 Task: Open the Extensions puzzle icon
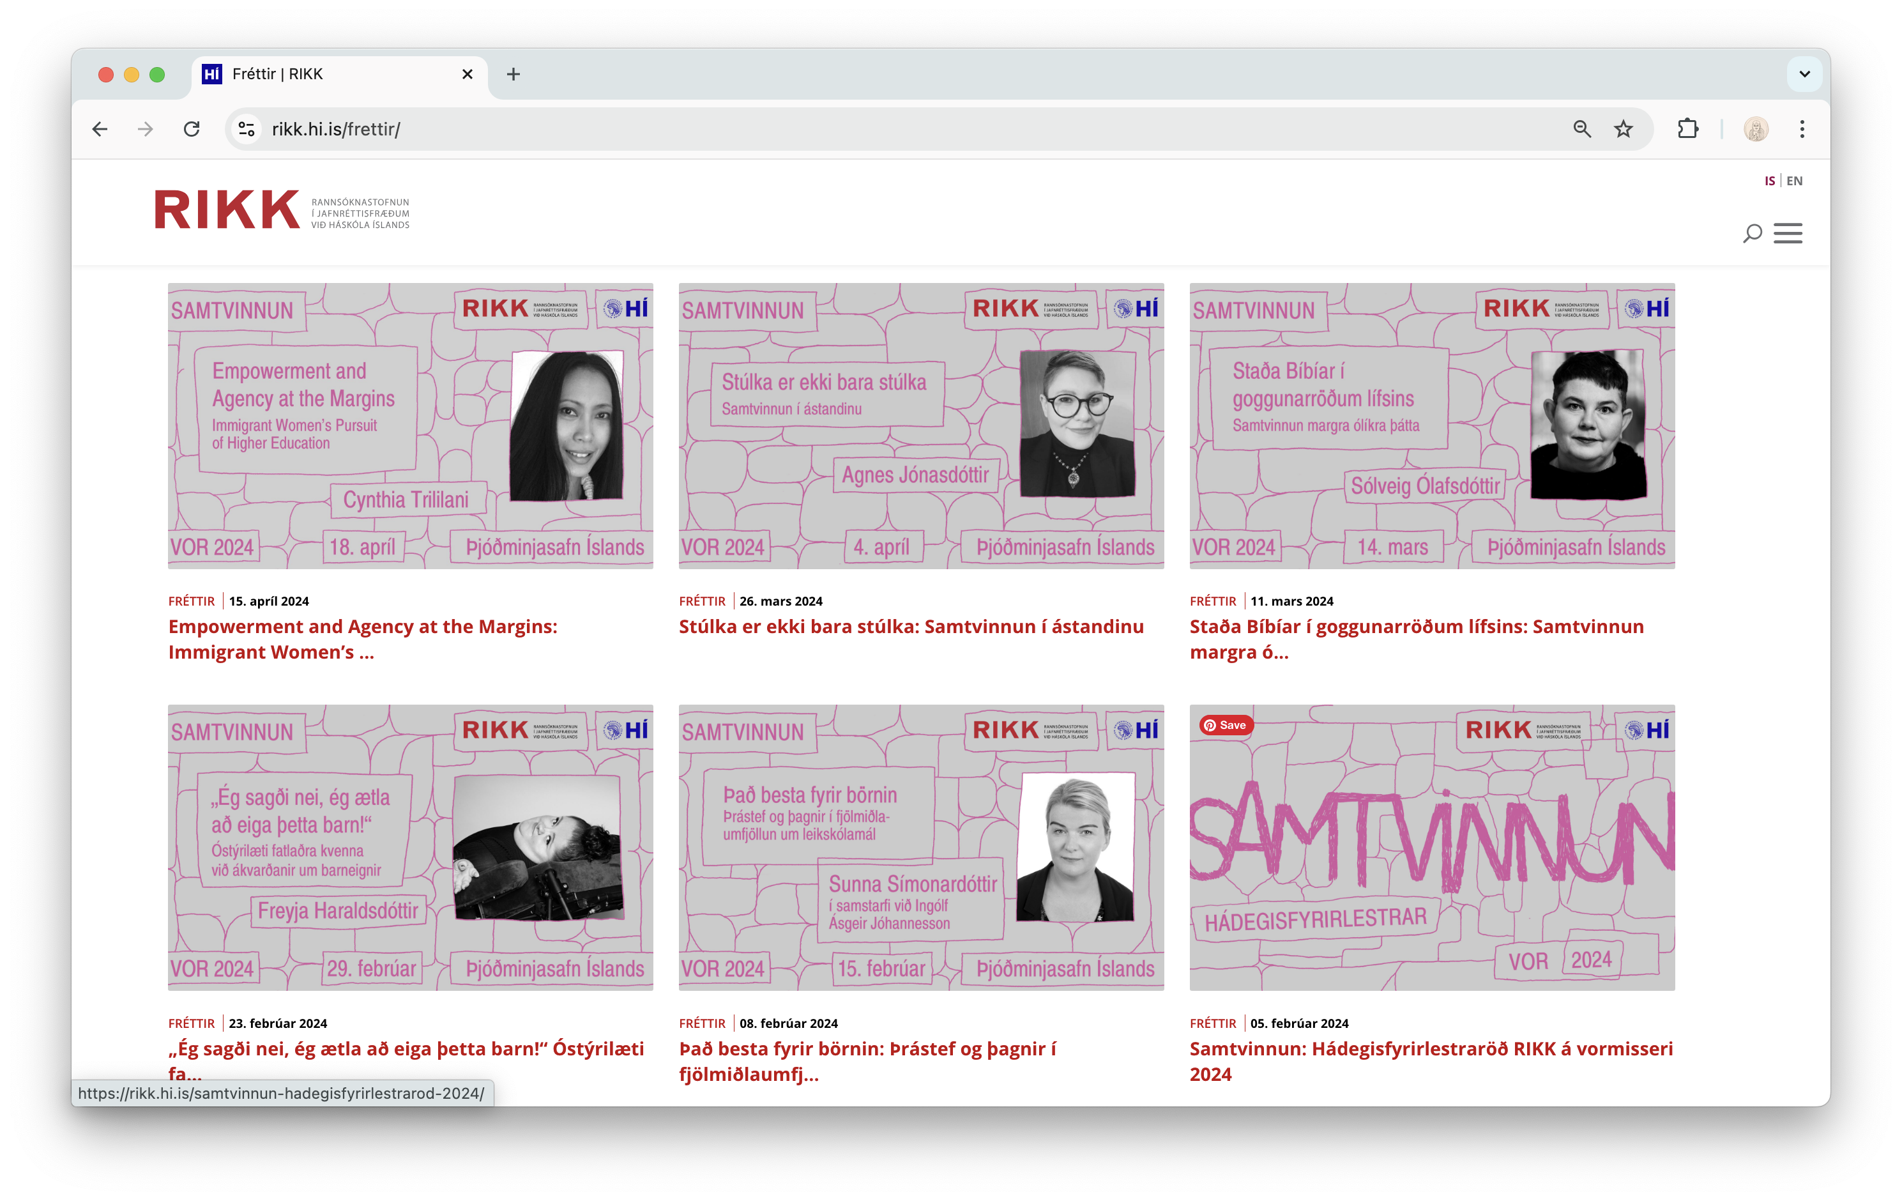[1688, 129]
